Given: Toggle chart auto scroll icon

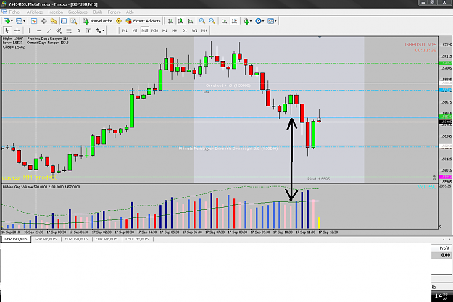Looking at the screenshot, I should pos(225,21).
